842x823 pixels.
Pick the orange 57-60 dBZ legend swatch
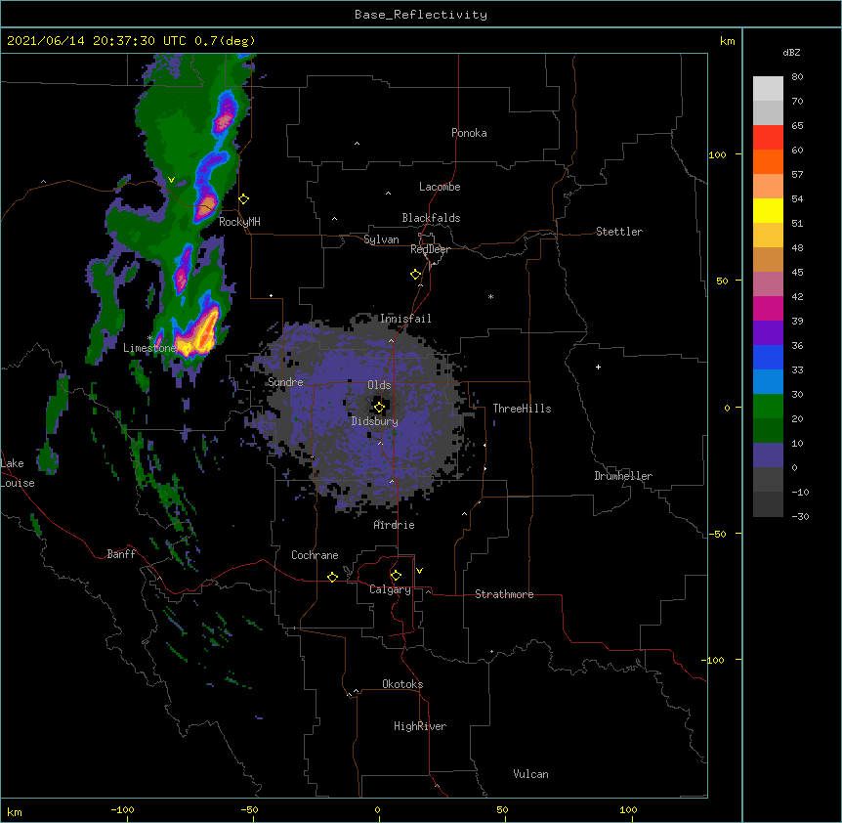coord(768,161)
